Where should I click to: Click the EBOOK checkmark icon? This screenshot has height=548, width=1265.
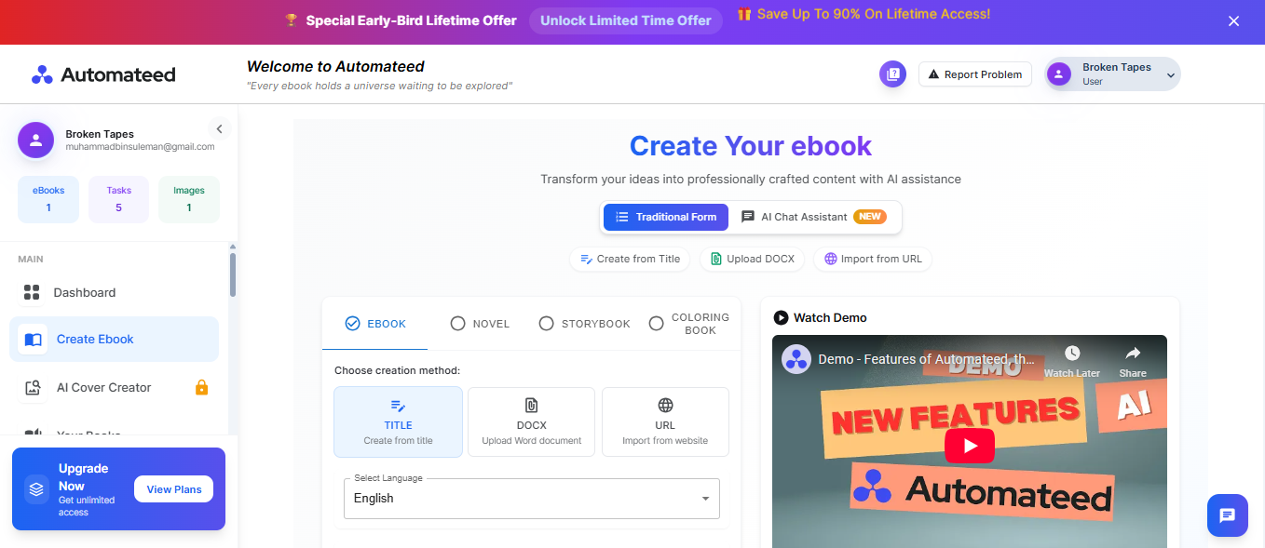pos(352,324)
